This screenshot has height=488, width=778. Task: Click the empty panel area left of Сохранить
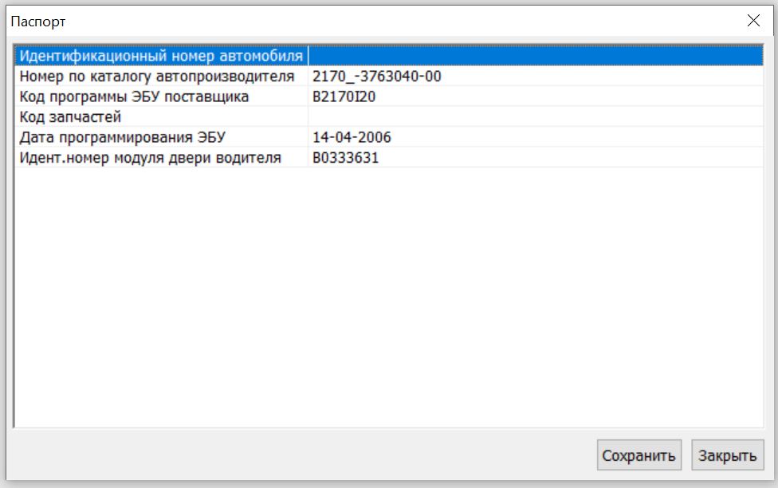303,455
